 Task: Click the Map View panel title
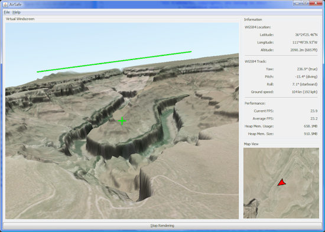pyautogui.click(x=251, y=144)
